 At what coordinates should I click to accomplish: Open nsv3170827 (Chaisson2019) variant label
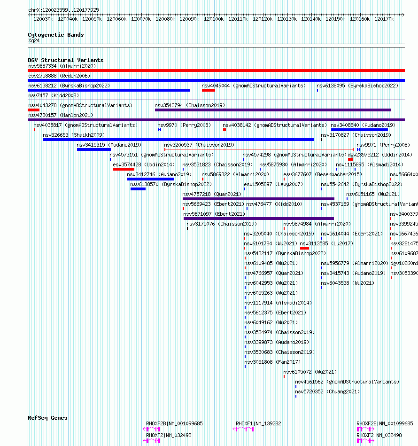(x=356, y=135)
